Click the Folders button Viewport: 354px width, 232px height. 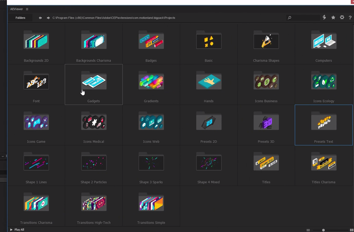pos(20,18)
